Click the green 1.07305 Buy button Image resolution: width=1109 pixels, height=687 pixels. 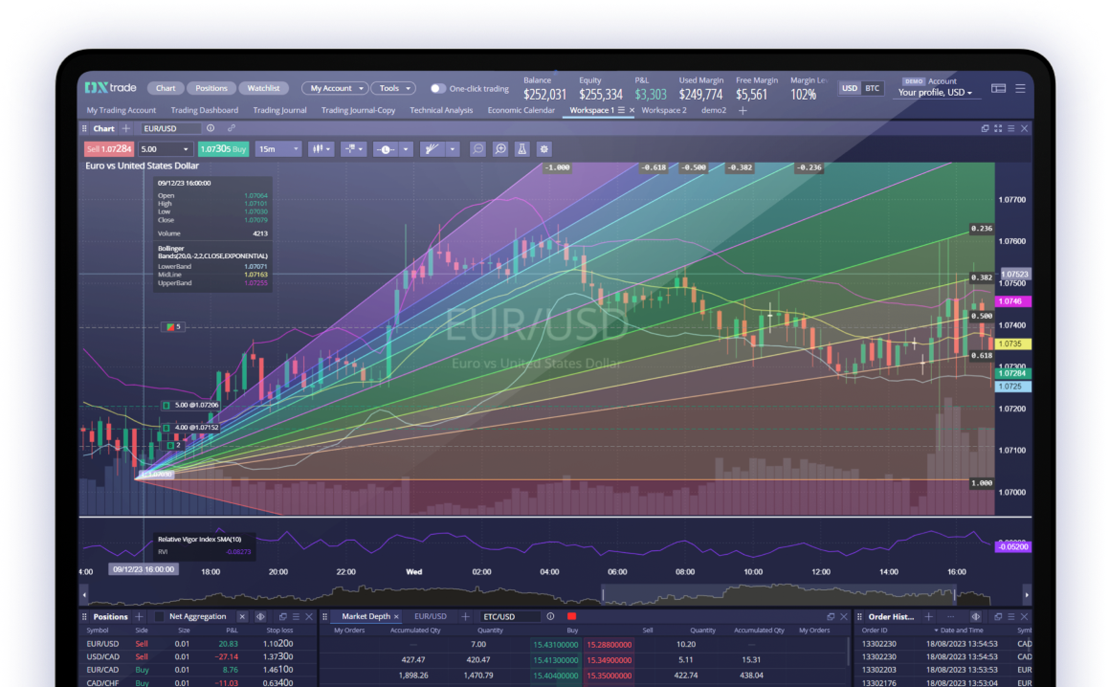pos(223,149)
